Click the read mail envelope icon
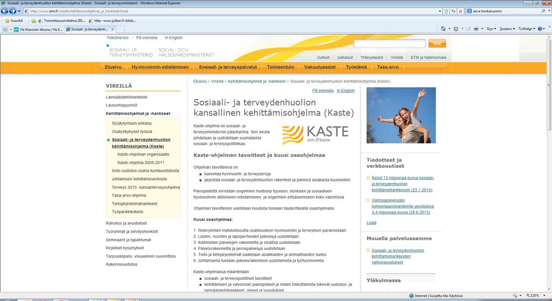Image resolution: width=552 pixels, height=301 pixels. pos(468,29)
